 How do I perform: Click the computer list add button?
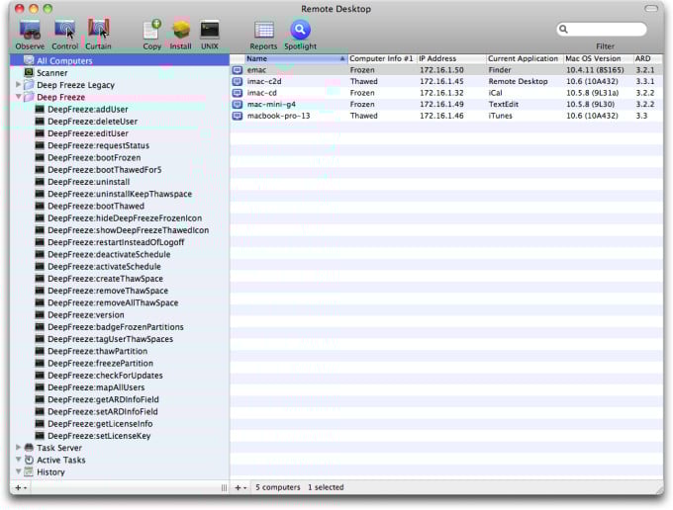(240, 487)
